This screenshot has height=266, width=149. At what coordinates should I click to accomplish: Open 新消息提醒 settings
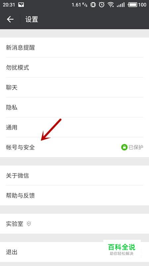tap(74, 48)
